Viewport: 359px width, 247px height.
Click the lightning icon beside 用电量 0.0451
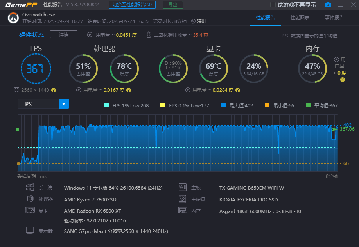pos(90,35)
